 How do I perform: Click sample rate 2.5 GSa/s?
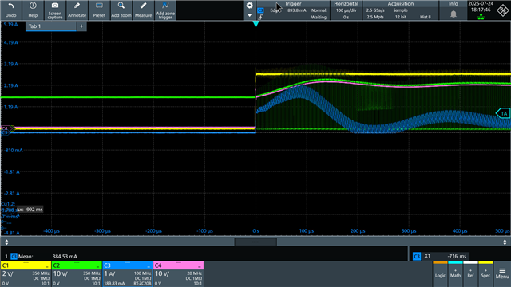pyautogui.click(x=375, y=10)
